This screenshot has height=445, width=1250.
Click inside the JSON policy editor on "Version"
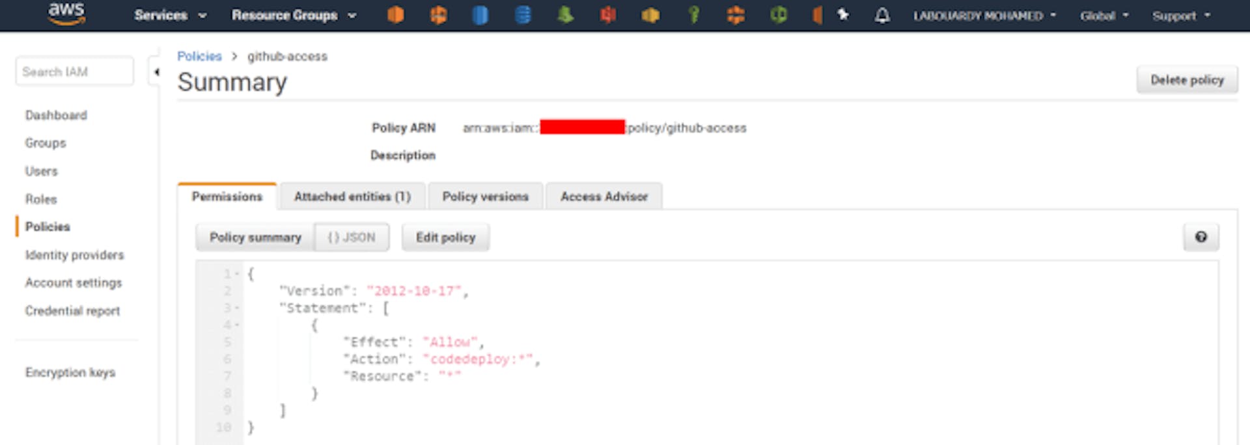pos(315,291)
